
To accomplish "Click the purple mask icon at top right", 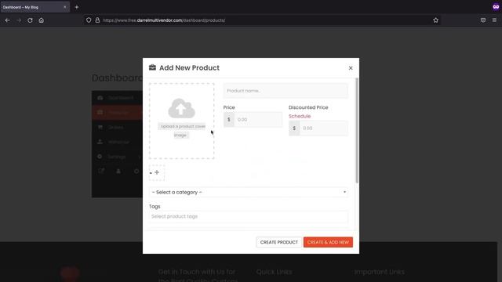I will (x=496, y=7).
